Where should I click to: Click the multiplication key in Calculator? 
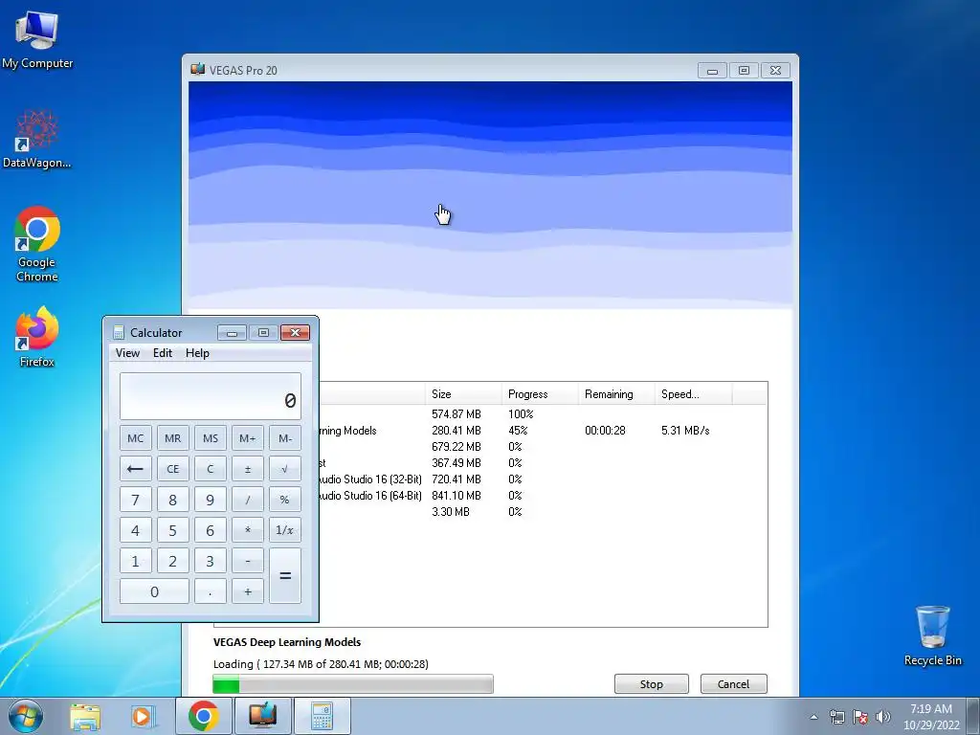pyautogui.click(x=248, y=530)
